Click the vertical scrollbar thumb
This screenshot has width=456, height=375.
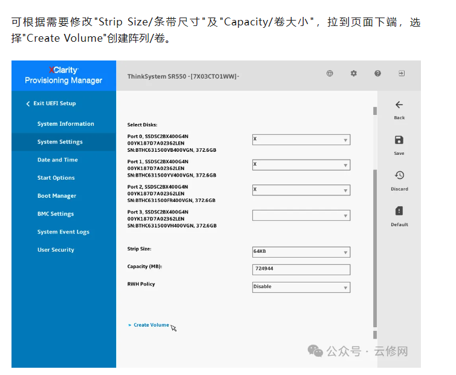tap(375, 248)
